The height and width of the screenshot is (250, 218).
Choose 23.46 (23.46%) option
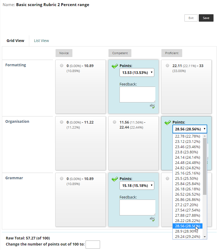point(187,147)
